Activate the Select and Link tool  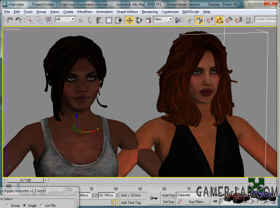point(30,20)
